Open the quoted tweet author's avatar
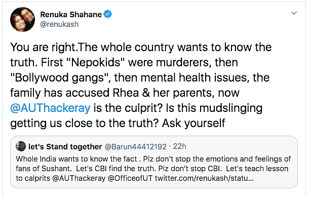The width and height of the screenshot is (309, 197). point(21,146)
